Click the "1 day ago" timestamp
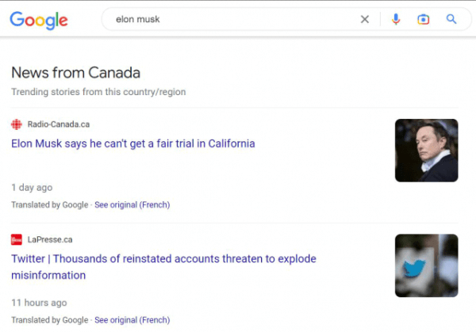The width and height of the screenshot is (476, 332). click(32, 188)
